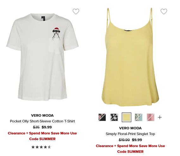Select the pink color swatch
The image size is (180, 156).
pos(151,117)
